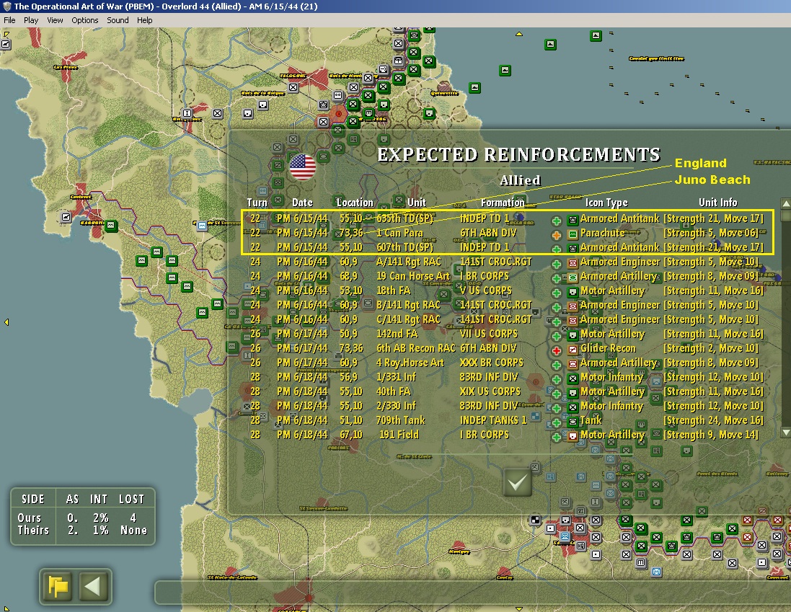Click the Ours row in side panel
The image size is (791, 612).
[82, 518]
